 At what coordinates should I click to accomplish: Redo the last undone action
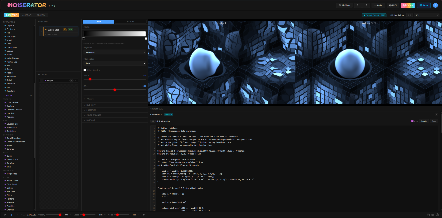[x=366, y=5]
